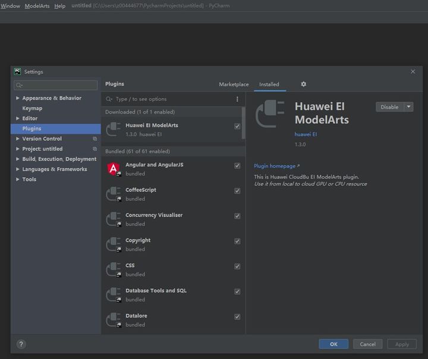This screenshot has width=428, height=359.
Task: Click the Apply button
Action: [x=402, y=344]
